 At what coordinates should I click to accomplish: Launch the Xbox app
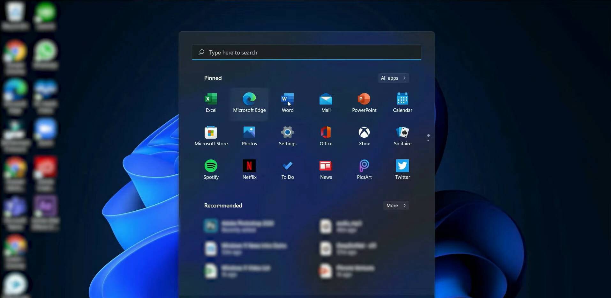pos(364,135)
